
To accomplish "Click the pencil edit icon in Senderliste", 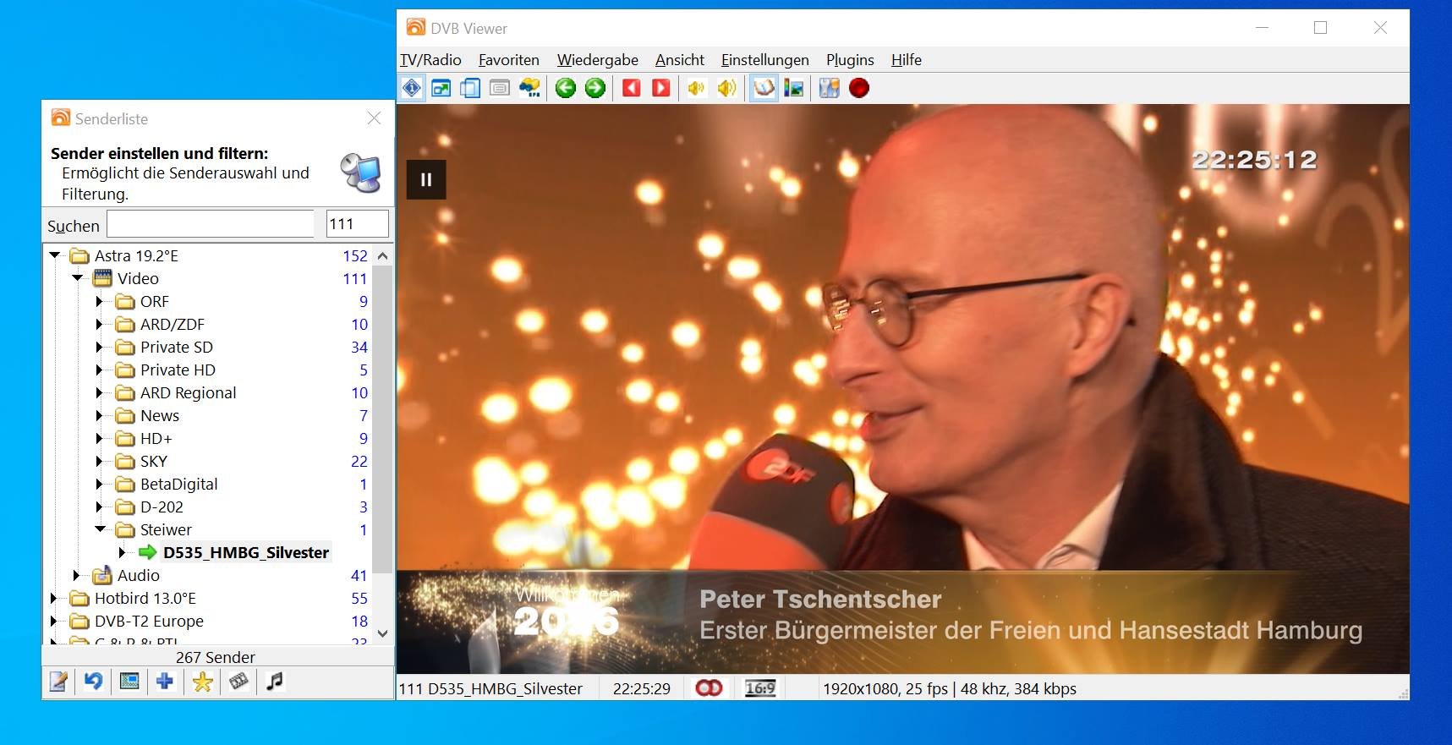I will (x=58, y=682).
